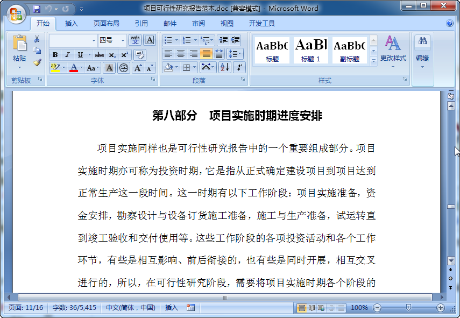Grow the font size
The image size is (460, 318).
pyautogui.click(x=138, y=68)
